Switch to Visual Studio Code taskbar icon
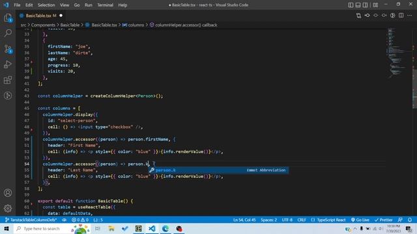The height and width of the screenshot is (234, 417). point(152,229)
